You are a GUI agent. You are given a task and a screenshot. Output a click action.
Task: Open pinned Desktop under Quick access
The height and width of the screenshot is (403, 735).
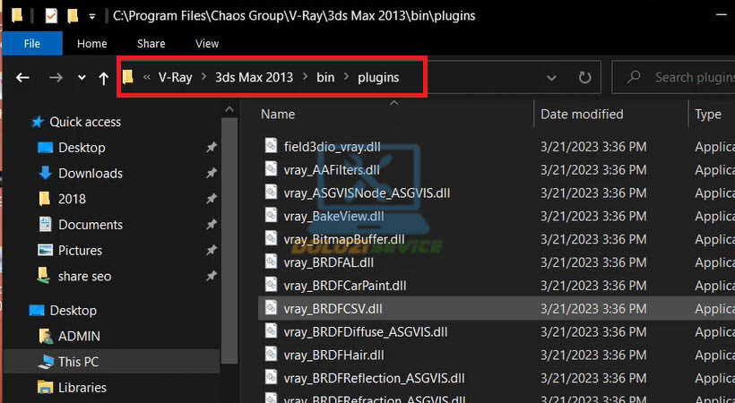(82, 148)
